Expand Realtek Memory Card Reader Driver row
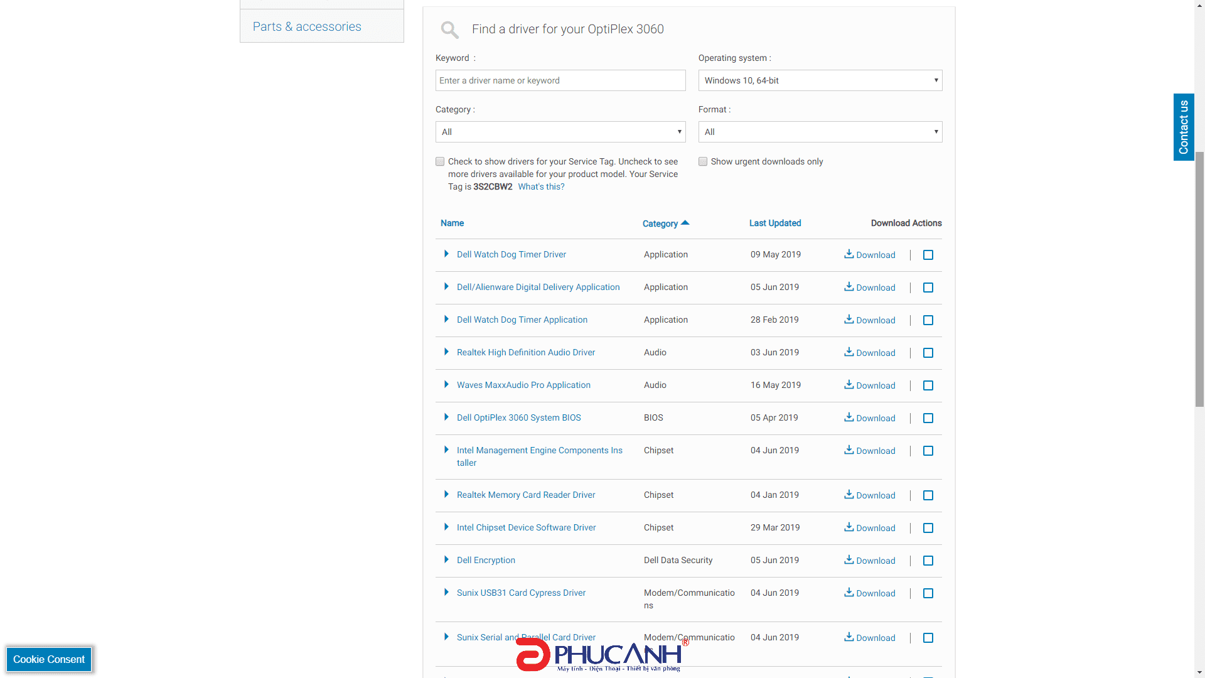Image resolution: width=1205 pixels, height=678 pixels. (446, 494)
